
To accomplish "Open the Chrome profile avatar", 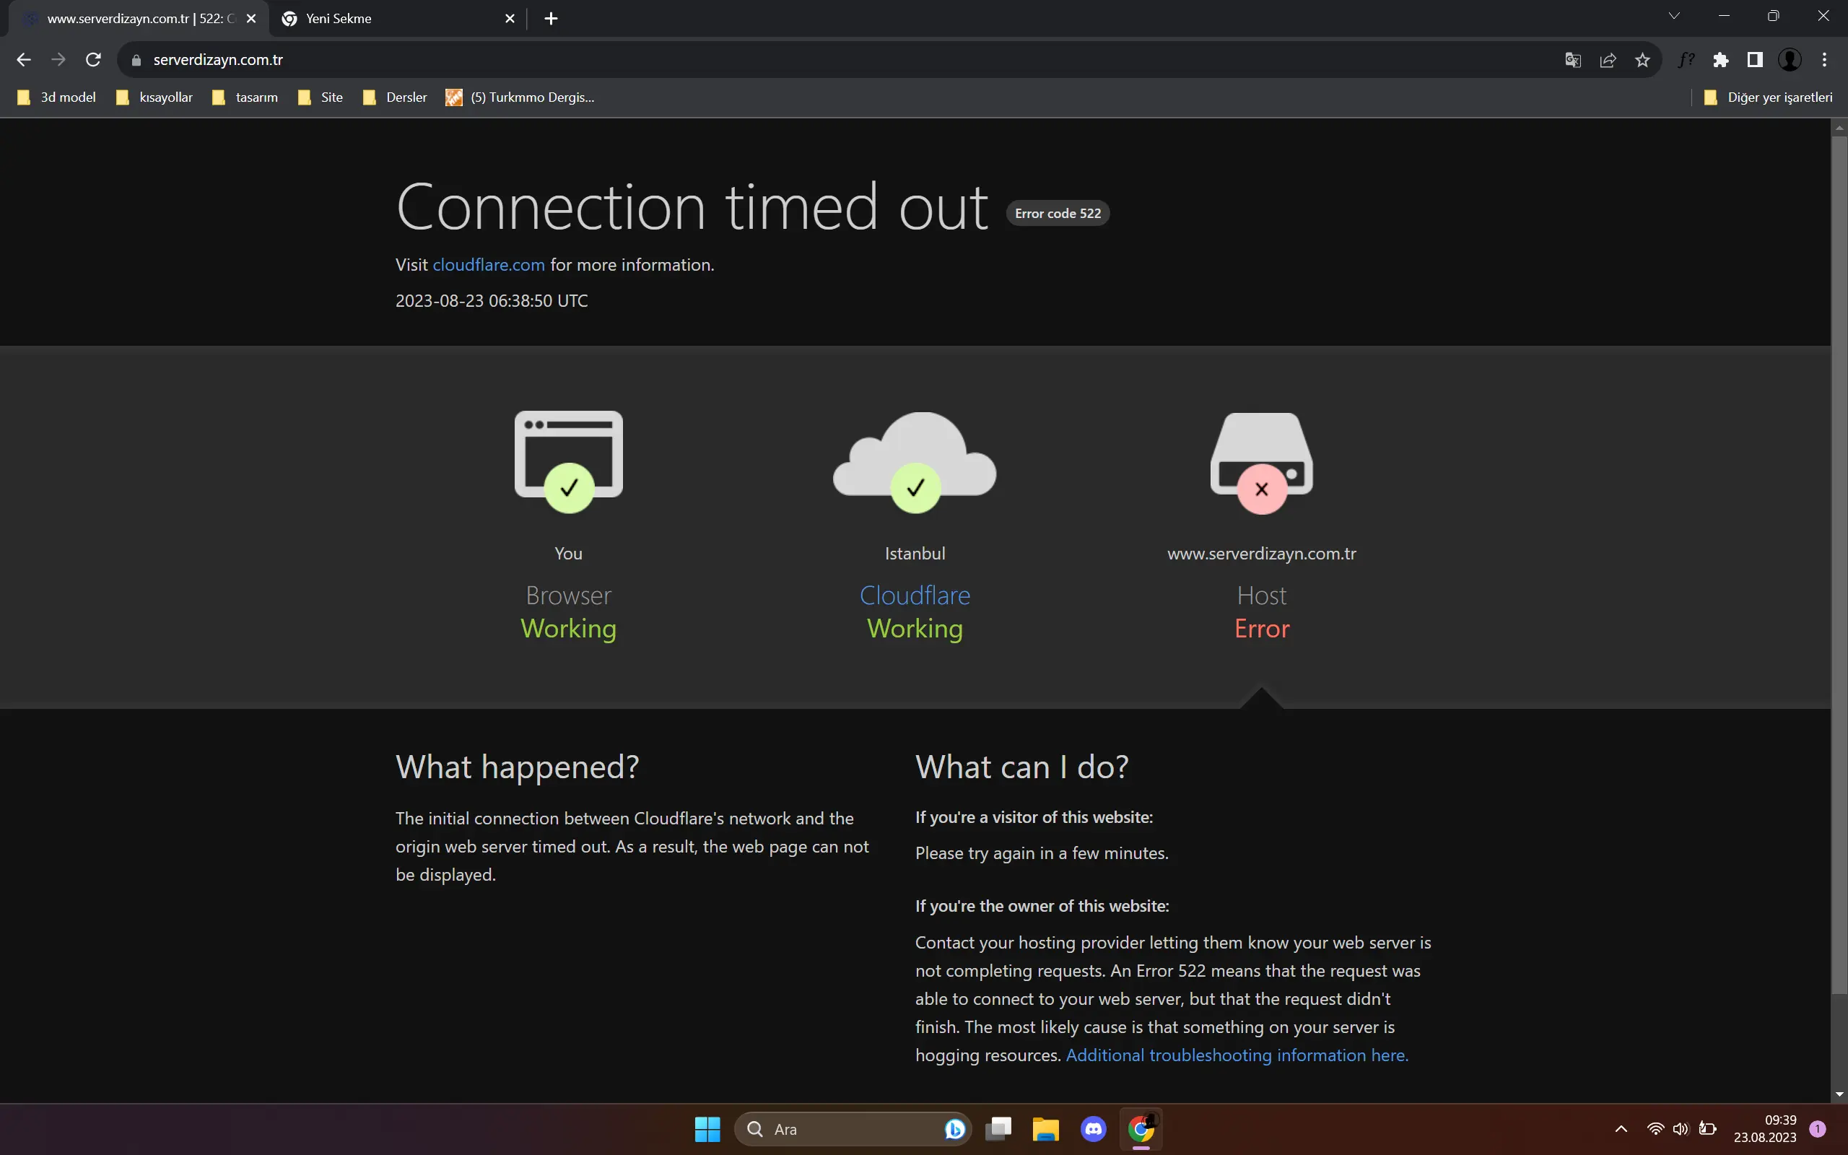I will pyautogui.click(x=1790, y=60).
